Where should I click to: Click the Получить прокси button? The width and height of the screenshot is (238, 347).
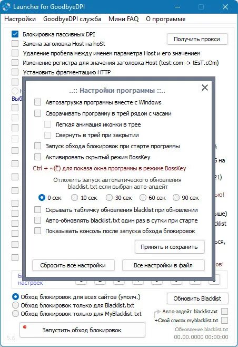pyautogui.click(x=197, y=39)
